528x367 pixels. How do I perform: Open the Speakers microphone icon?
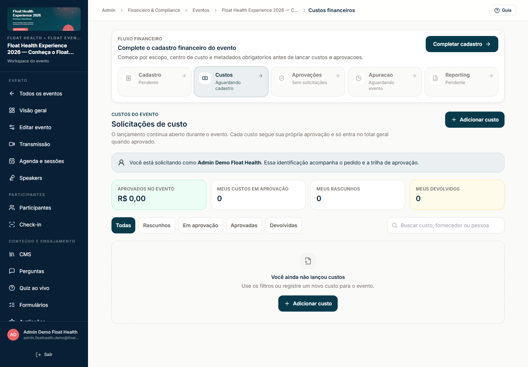click(12, 178)
